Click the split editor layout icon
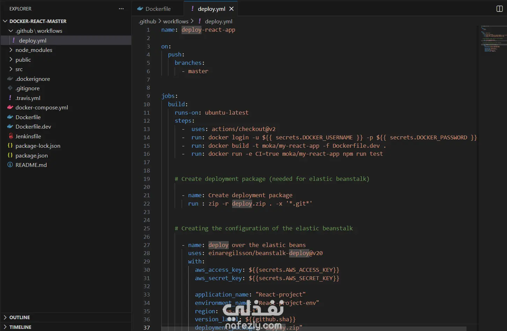The image size is (507, 331). click(500, 9)
